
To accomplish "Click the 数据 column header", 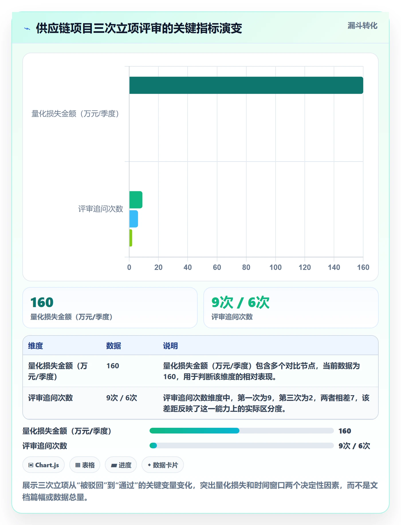I will [113, 346].
